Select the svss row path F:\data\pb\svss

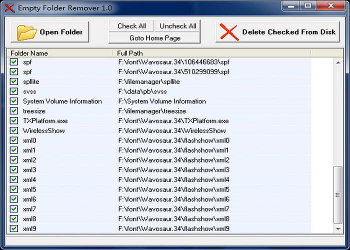coord(142,91)
